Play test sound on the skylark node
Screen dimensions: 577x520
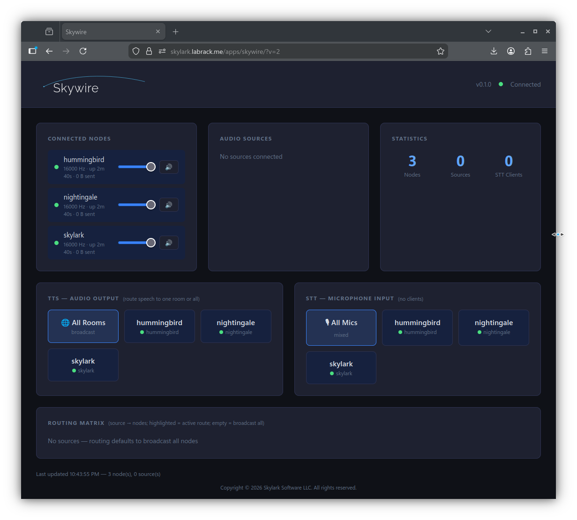coord(169,243)
